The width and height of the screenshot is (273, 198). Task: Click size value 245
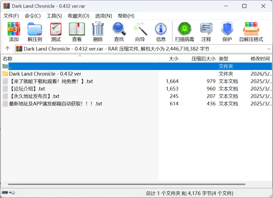[x=174, y=96]
